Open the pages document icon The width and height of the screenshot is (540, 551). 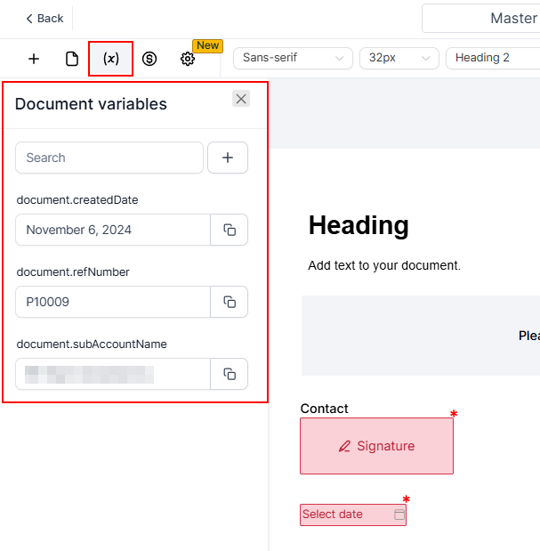tap(72, 59)
